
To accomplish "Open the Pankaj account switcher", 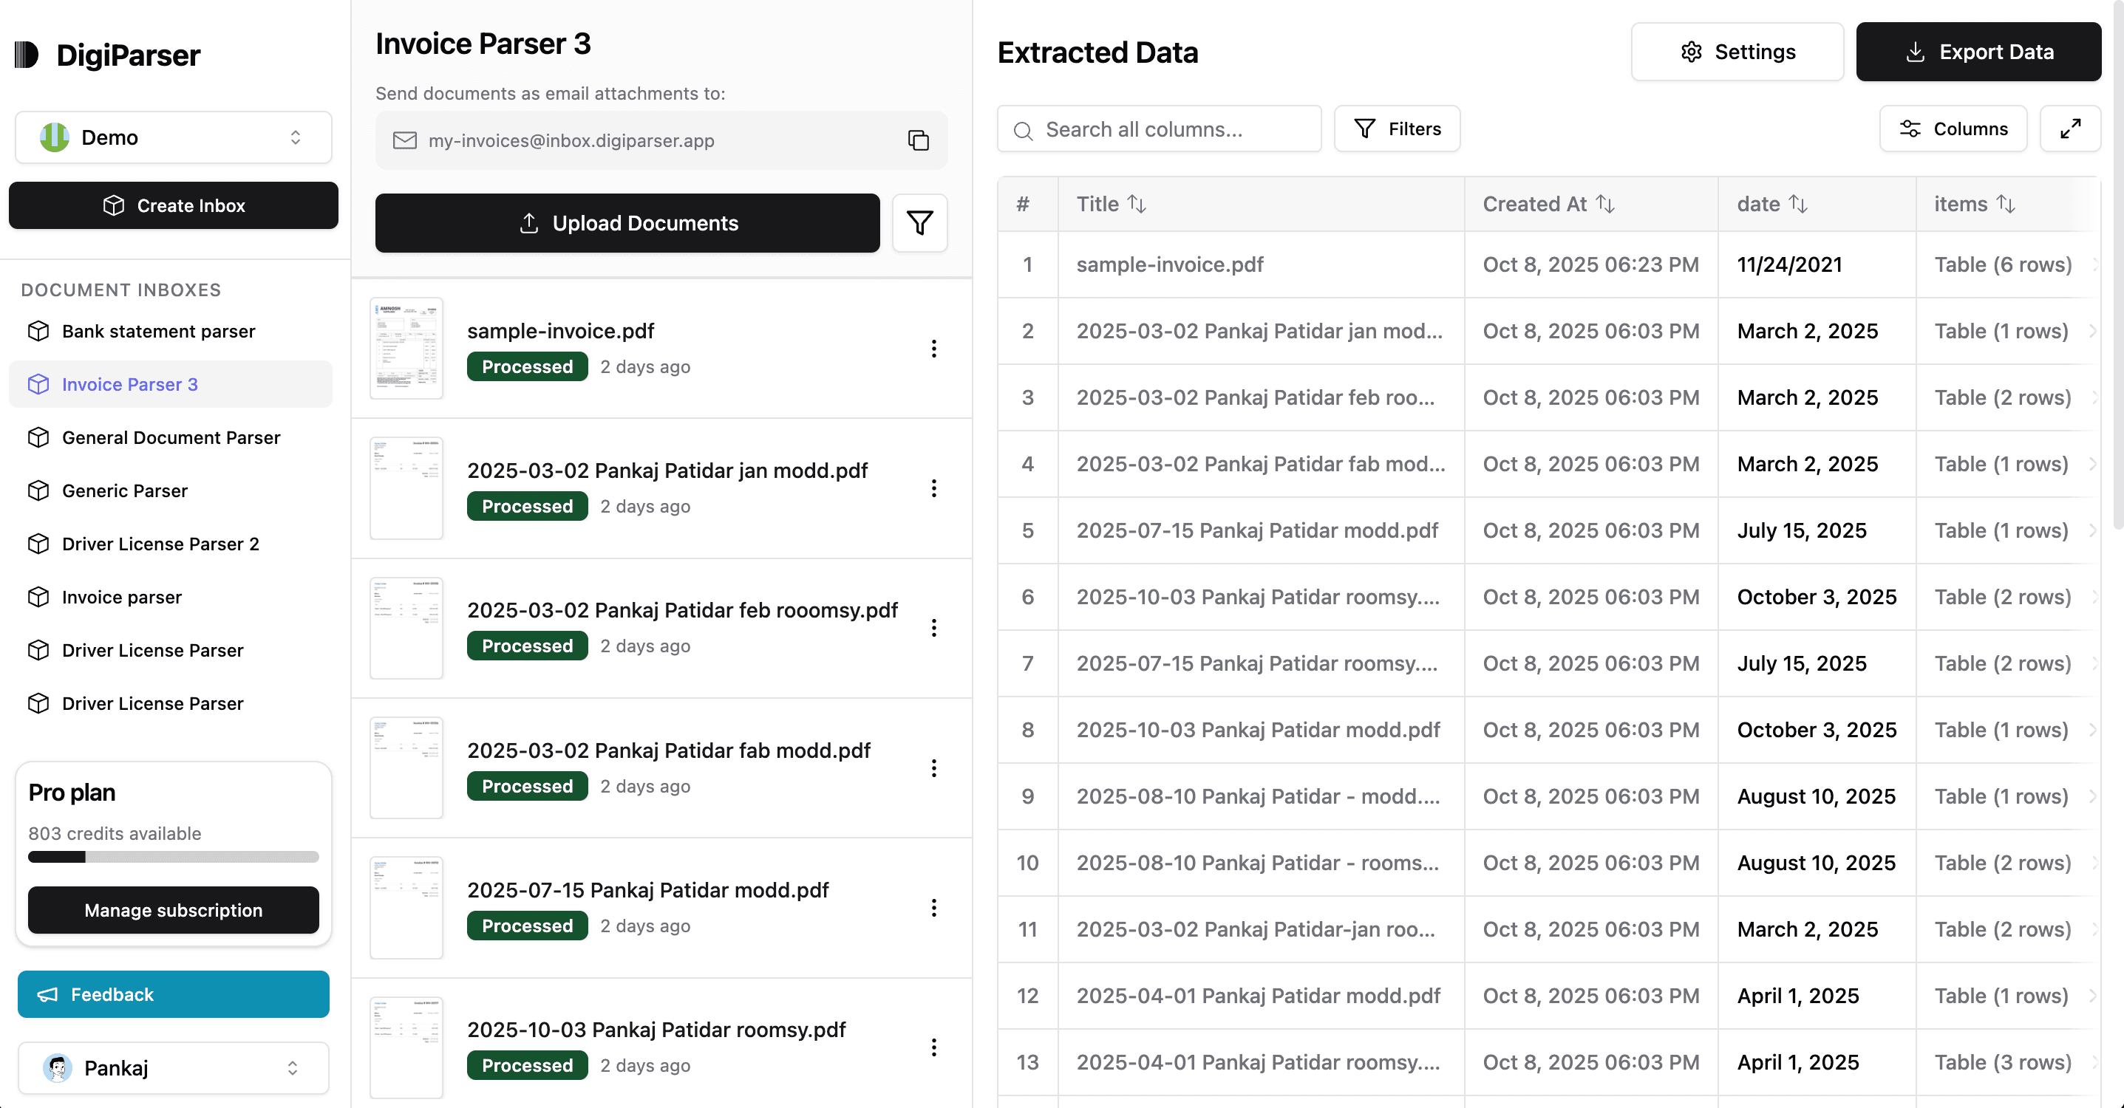I will click(172, 1067).
